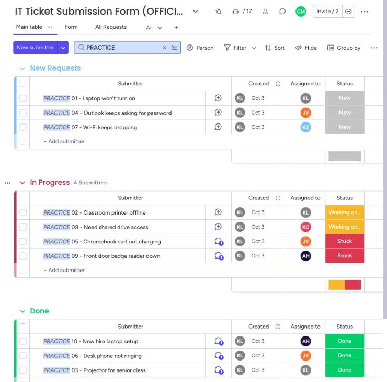
Task: Click In Progress status summary color bar
Action: pyautogui.click(x=345, y=285)
